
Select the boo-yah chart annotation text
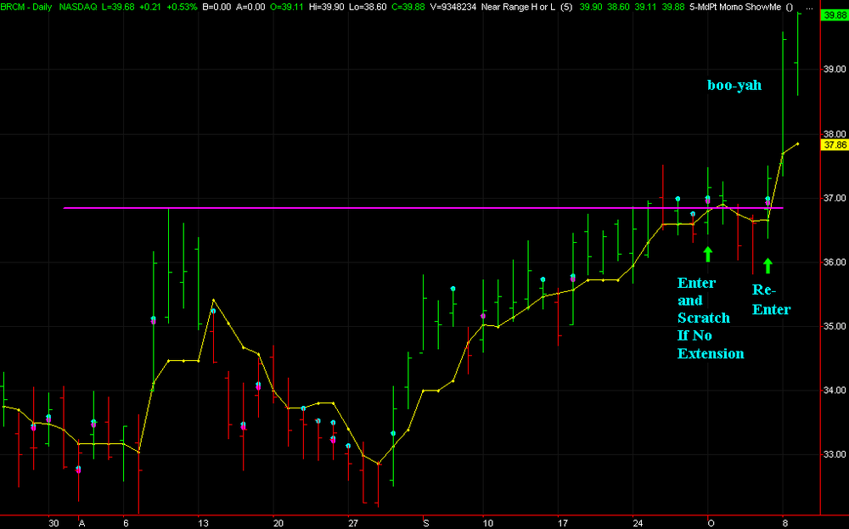point(734,85)
